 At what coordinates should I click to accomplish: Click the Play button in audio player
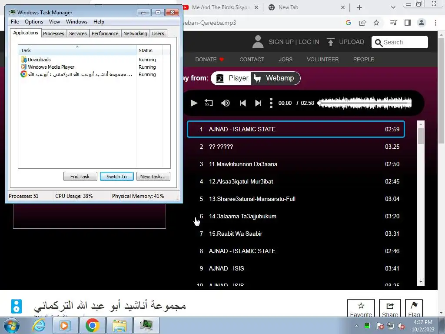(x=194, y=103)
